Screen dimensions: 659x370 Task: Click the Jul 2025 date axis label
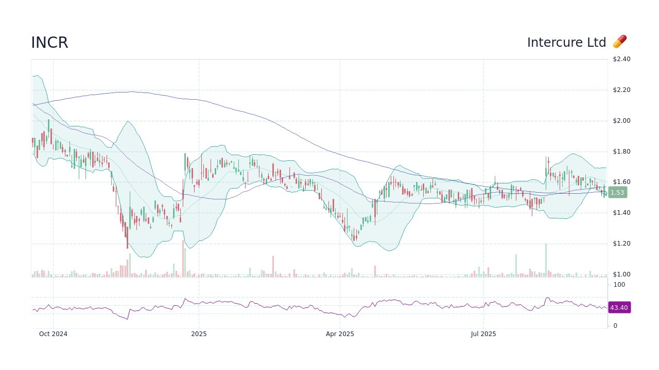(483, 334)
